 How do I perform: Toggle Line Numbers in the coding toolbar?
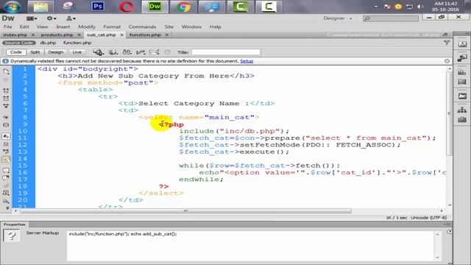(x=6, y=136)
